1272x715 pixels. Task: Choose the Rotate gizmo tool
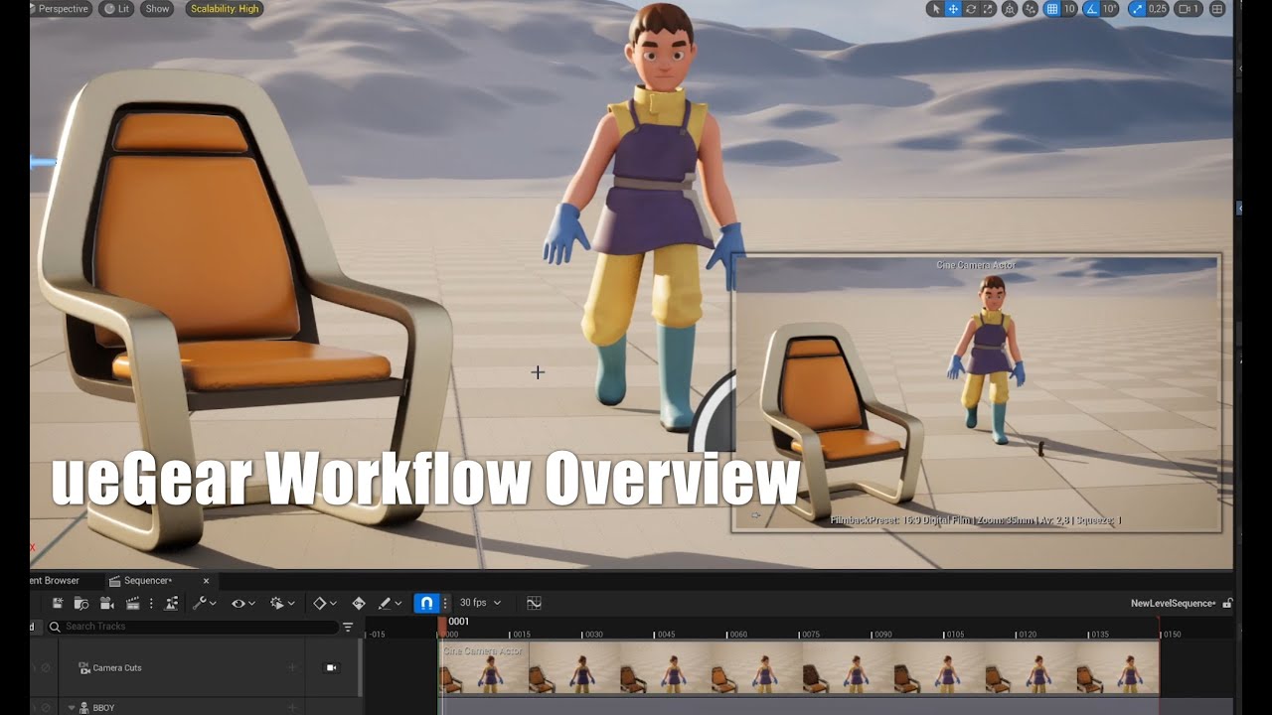click(971, 9)
